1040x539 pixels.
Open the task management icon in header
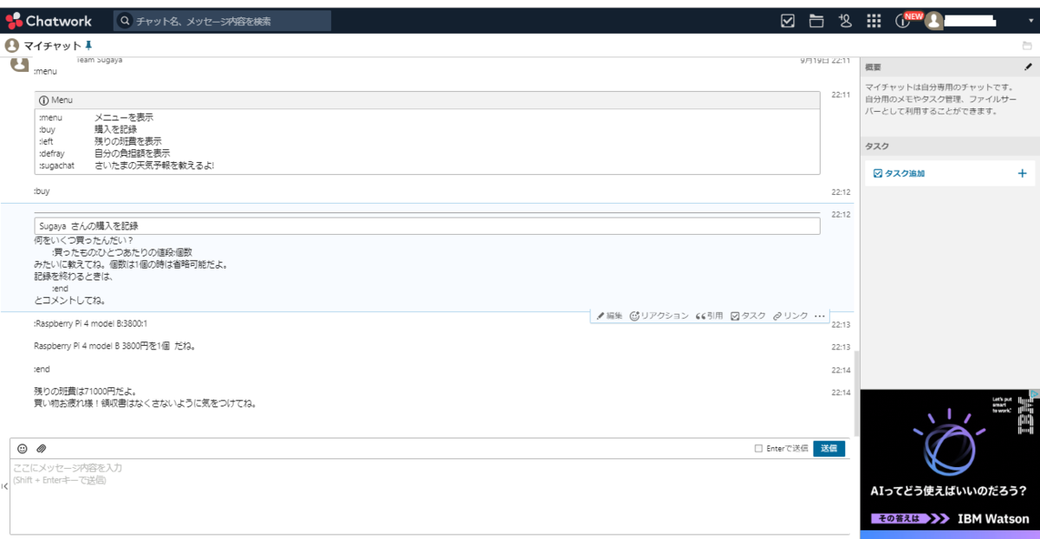[x=788, y=21]
